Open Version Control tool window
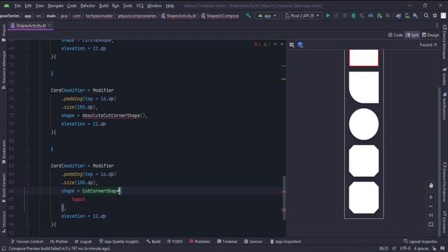Screen dimensions: 448x252 27,241
